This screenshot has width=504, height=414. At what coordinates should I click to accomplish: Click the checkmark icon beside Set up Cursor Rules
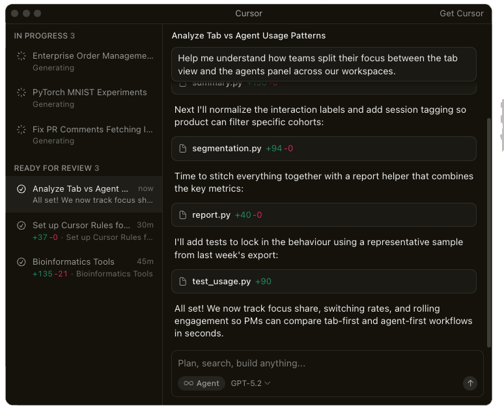(21, 226)
